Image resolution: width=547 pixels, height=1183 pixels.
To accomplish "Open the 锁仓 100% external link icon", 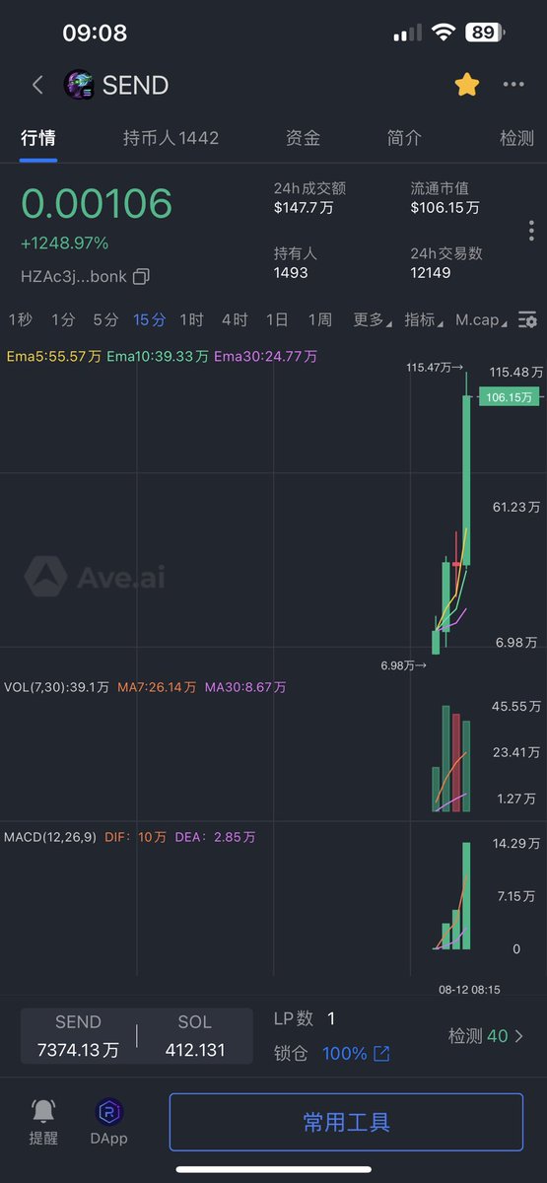I will 381,1054.
